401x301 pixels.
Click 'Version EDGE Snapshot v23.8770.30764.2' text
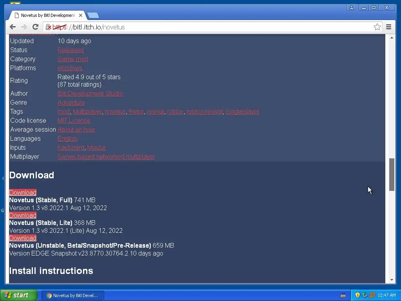69,254
